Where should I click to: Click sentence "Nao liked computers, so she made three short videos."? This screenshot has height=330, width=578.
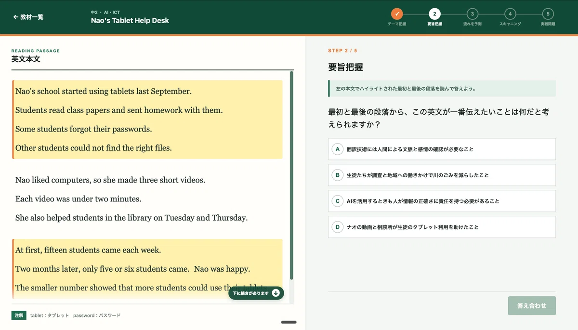click(x=110, y=180)
